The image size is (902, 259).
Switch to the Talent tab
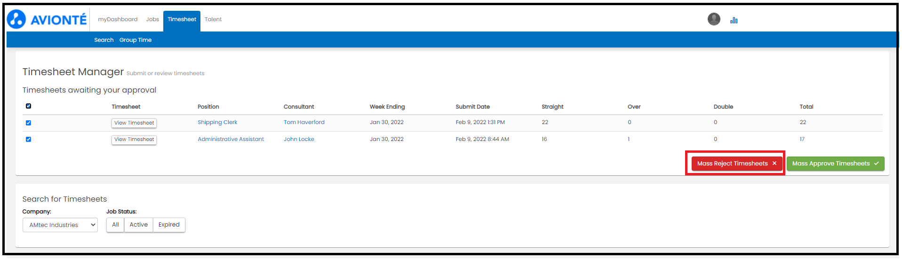point(213,19)
